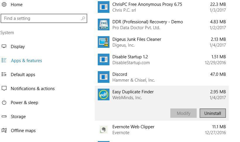Select Apps & features in sidebar

[x=26, y=61]
